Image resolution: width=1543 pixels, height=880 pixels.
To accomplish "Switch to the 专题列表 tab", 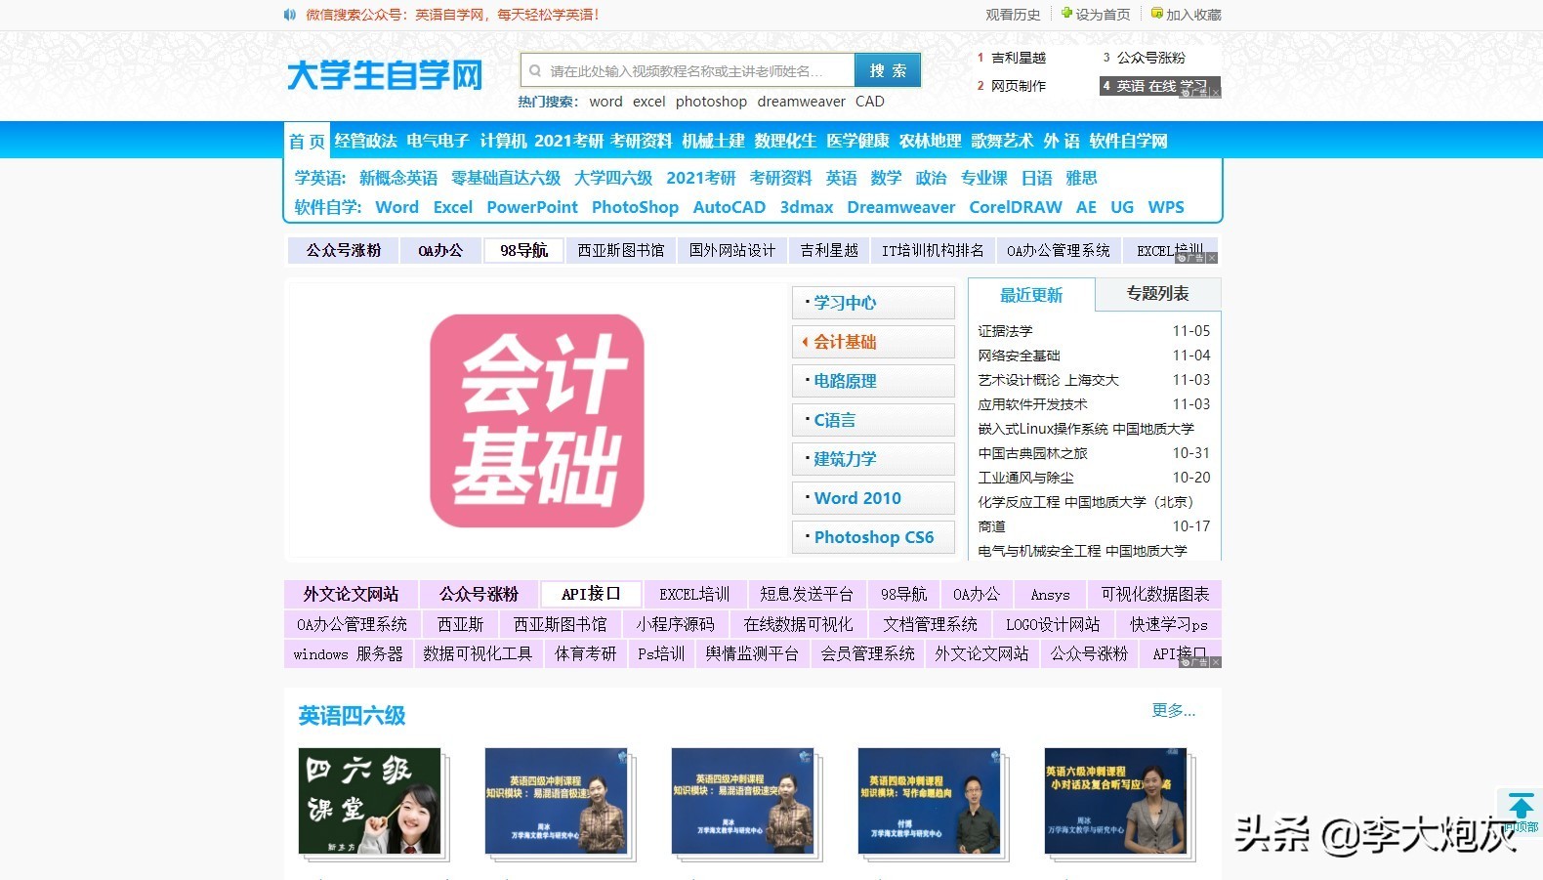I will coord(1158,294).
